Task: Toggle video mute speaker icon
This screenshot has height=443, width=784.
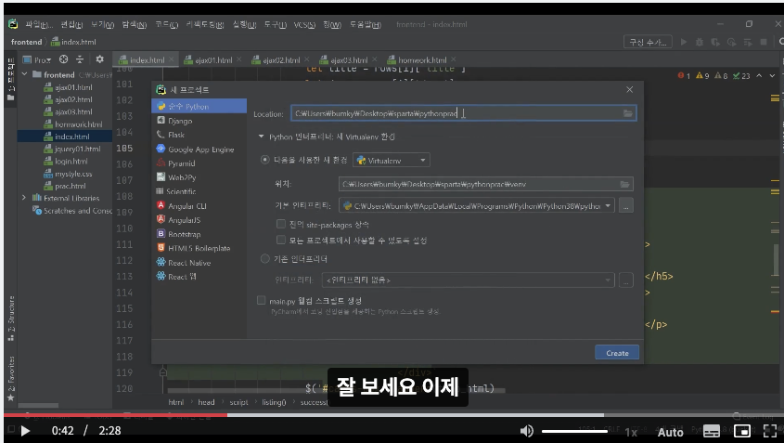Action: (x=526, y=431)
